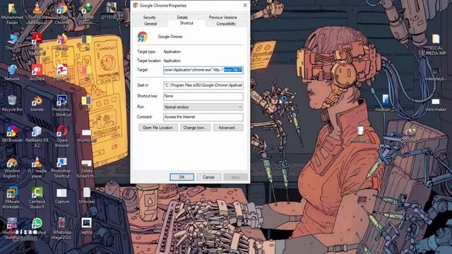Select the Internet Download Manager shortcut
This screenshot has height=254, width=452.
(x=86, y=13)
